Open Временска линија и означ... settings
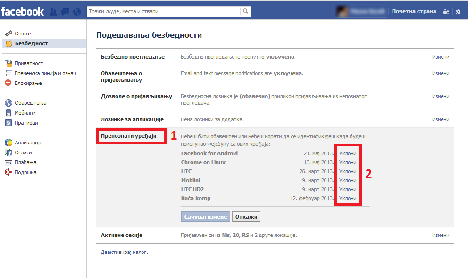This screenshot has height=278, width=468. [48, 73]
